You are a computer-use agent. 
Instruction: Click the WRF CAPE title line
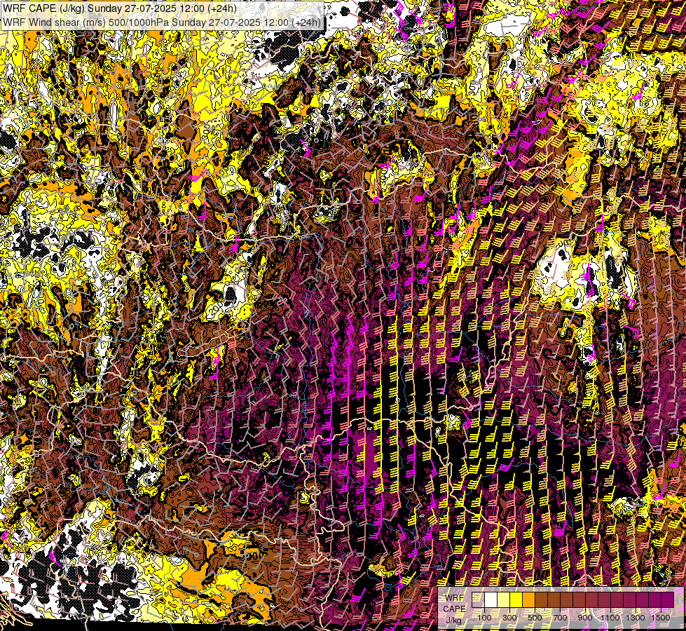(x=119, y=8)
